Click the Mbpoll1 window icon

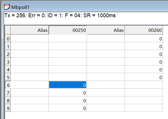(7, 7)
